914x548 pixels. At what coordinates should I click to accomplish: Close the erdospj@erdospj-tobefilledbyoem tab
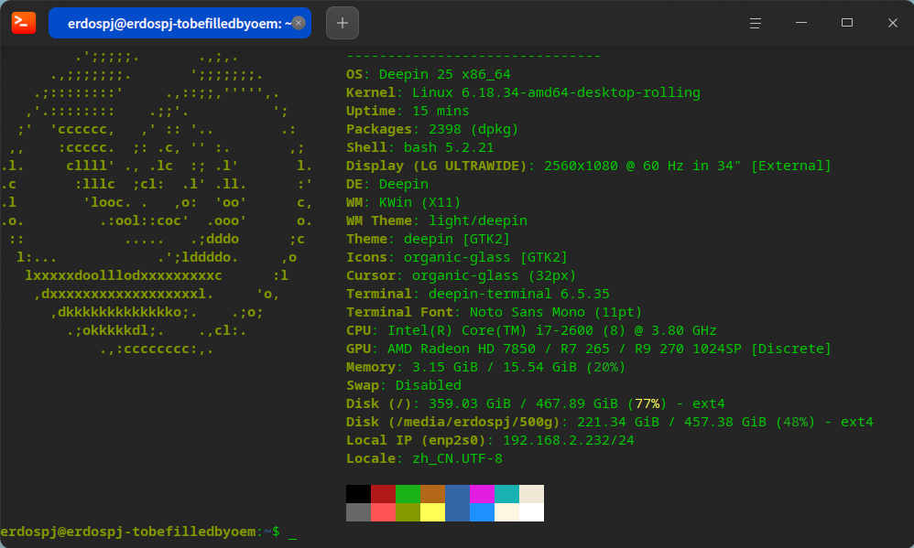pos(299,23)
